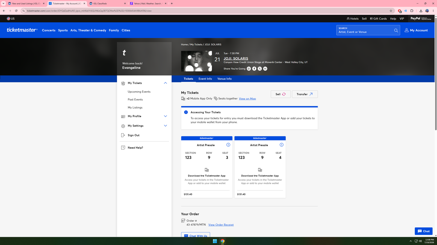Viewport: 437px width, 245px height.
Task: Open VIP link in top bar
Action: pos(402,19)
